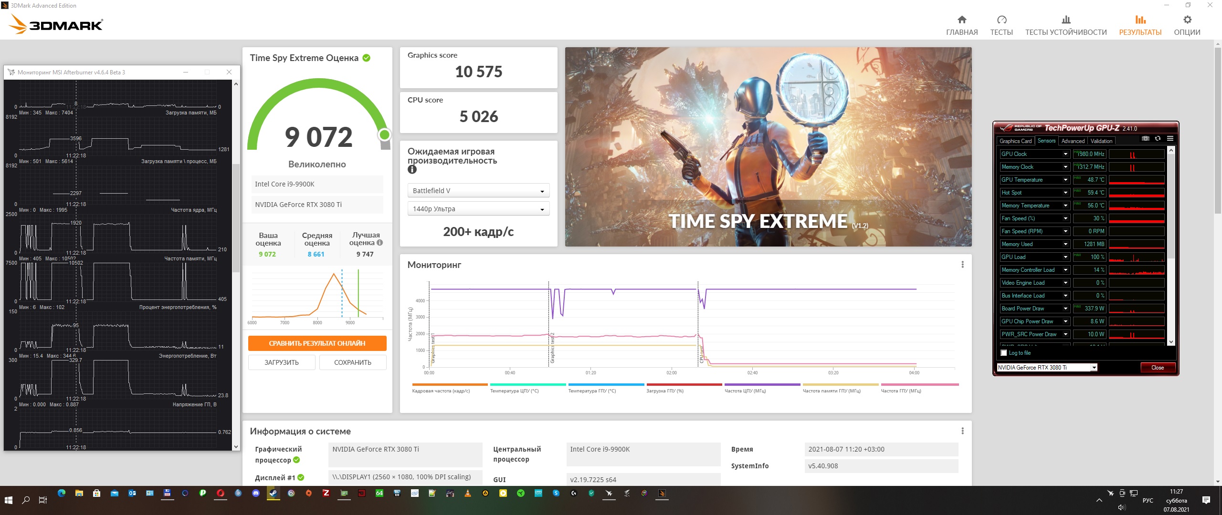Switch to Steam on the taskbar

click(274, 493)
